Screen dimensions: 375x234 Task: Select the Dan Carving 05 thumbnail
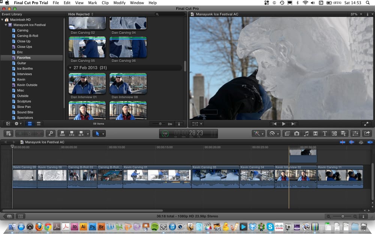coord(87,47)
